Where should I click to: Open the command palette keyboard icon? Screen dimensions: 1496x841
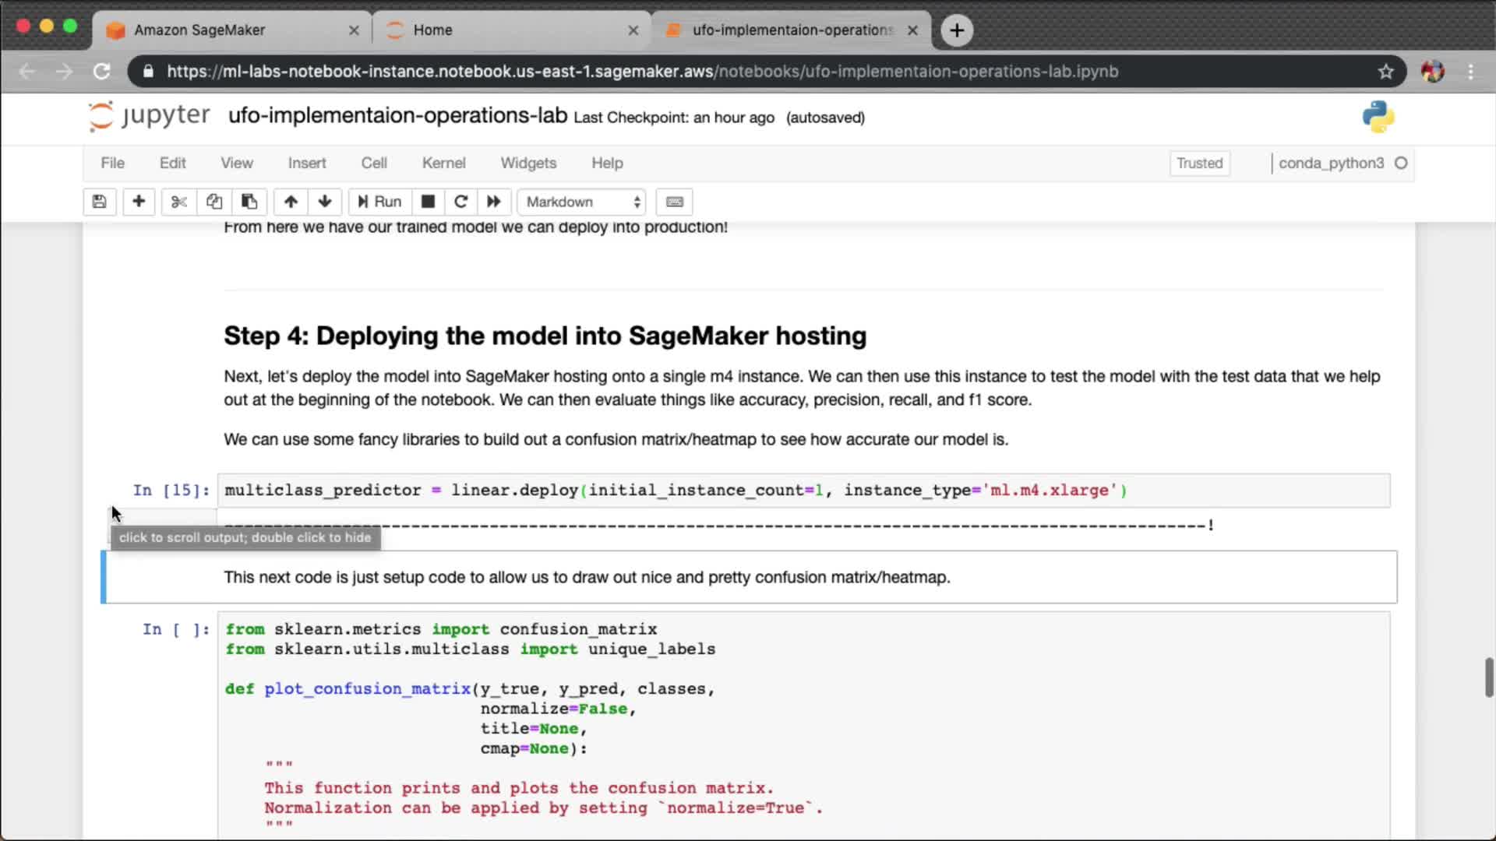[675, 202]
